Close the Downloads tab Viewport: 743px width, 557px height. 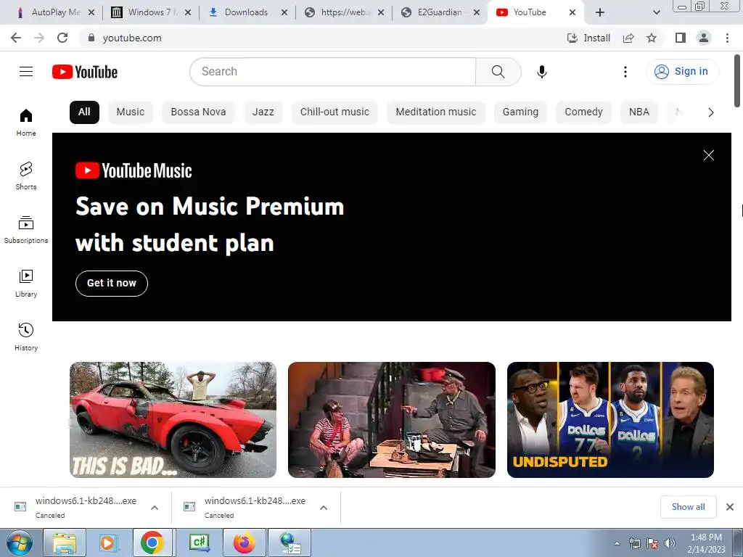pos(284,12)
